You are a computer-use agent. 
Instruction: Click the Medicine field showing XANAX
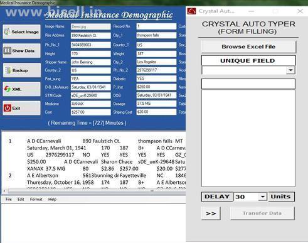90,104
